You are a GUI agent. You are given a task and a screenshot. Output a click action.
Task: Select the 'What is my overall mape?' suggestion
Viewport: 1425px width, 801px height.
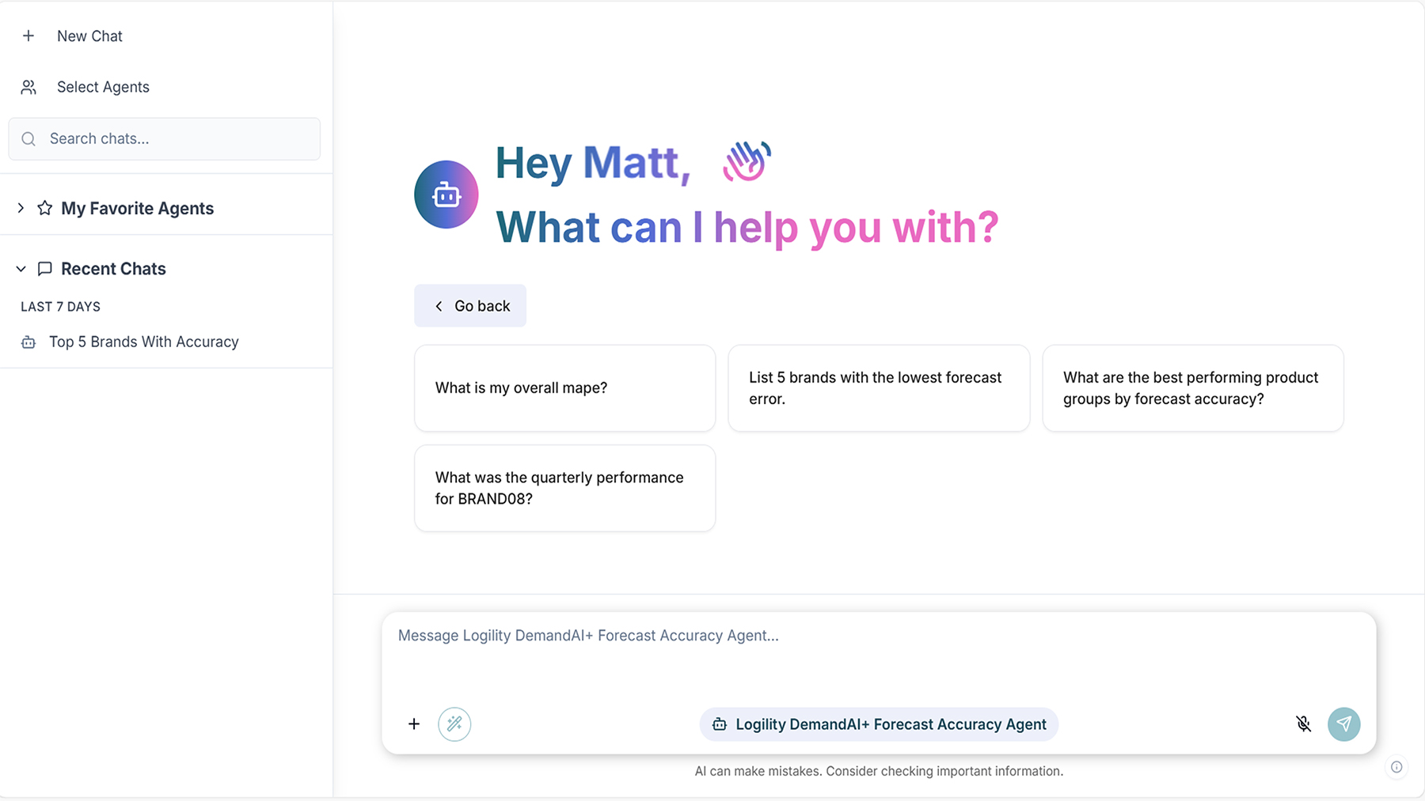[x=565, y=388]
